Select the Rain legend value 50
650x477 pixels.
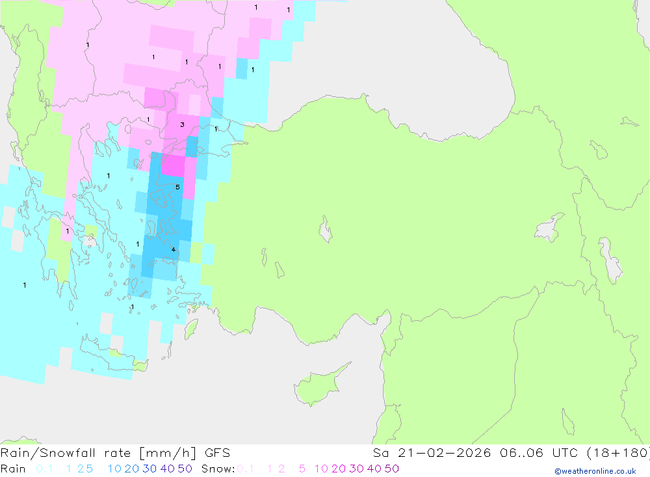pos(185,469)
